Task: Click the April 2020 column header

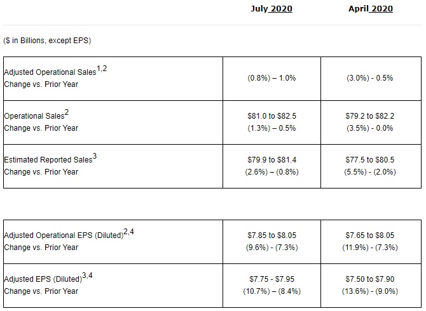Action: tap(370, 9)
